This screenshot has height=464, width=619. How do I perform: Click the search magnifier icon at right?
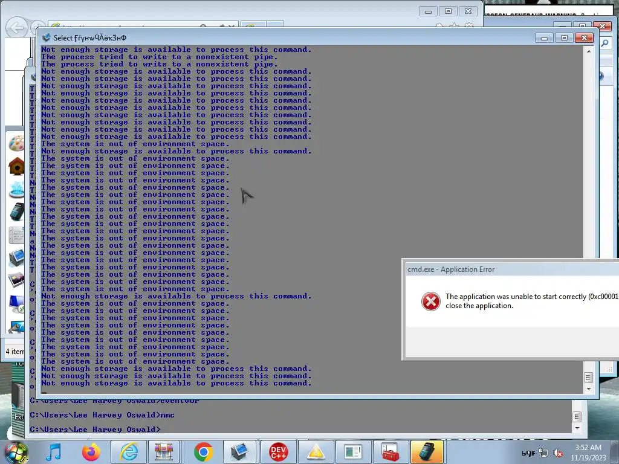point(604,43)
